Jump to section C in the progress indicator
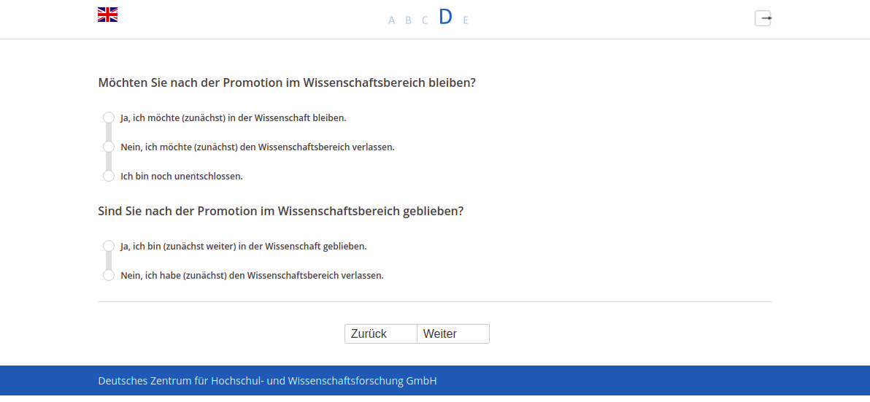The image size is (870, 402). click(x=425, y=20)
